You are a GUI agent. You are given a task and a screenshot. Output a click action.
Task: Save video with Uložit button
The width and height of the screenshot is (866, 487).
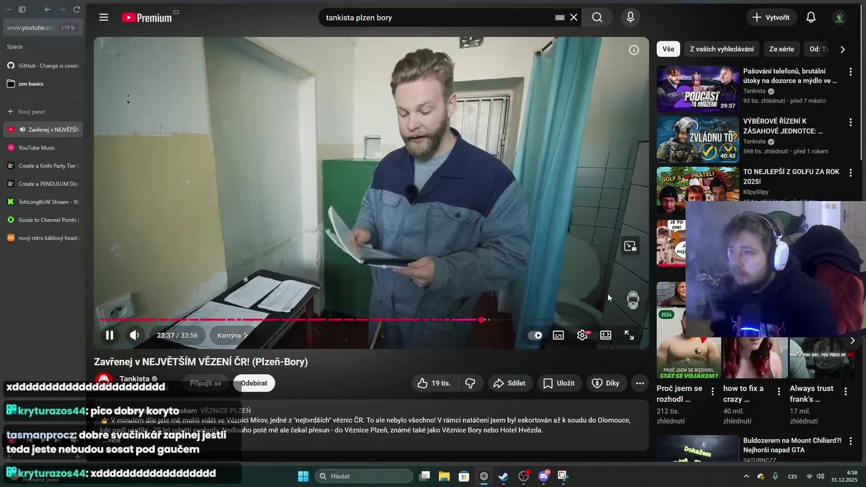pyautogui.click(x=559, y=383)
